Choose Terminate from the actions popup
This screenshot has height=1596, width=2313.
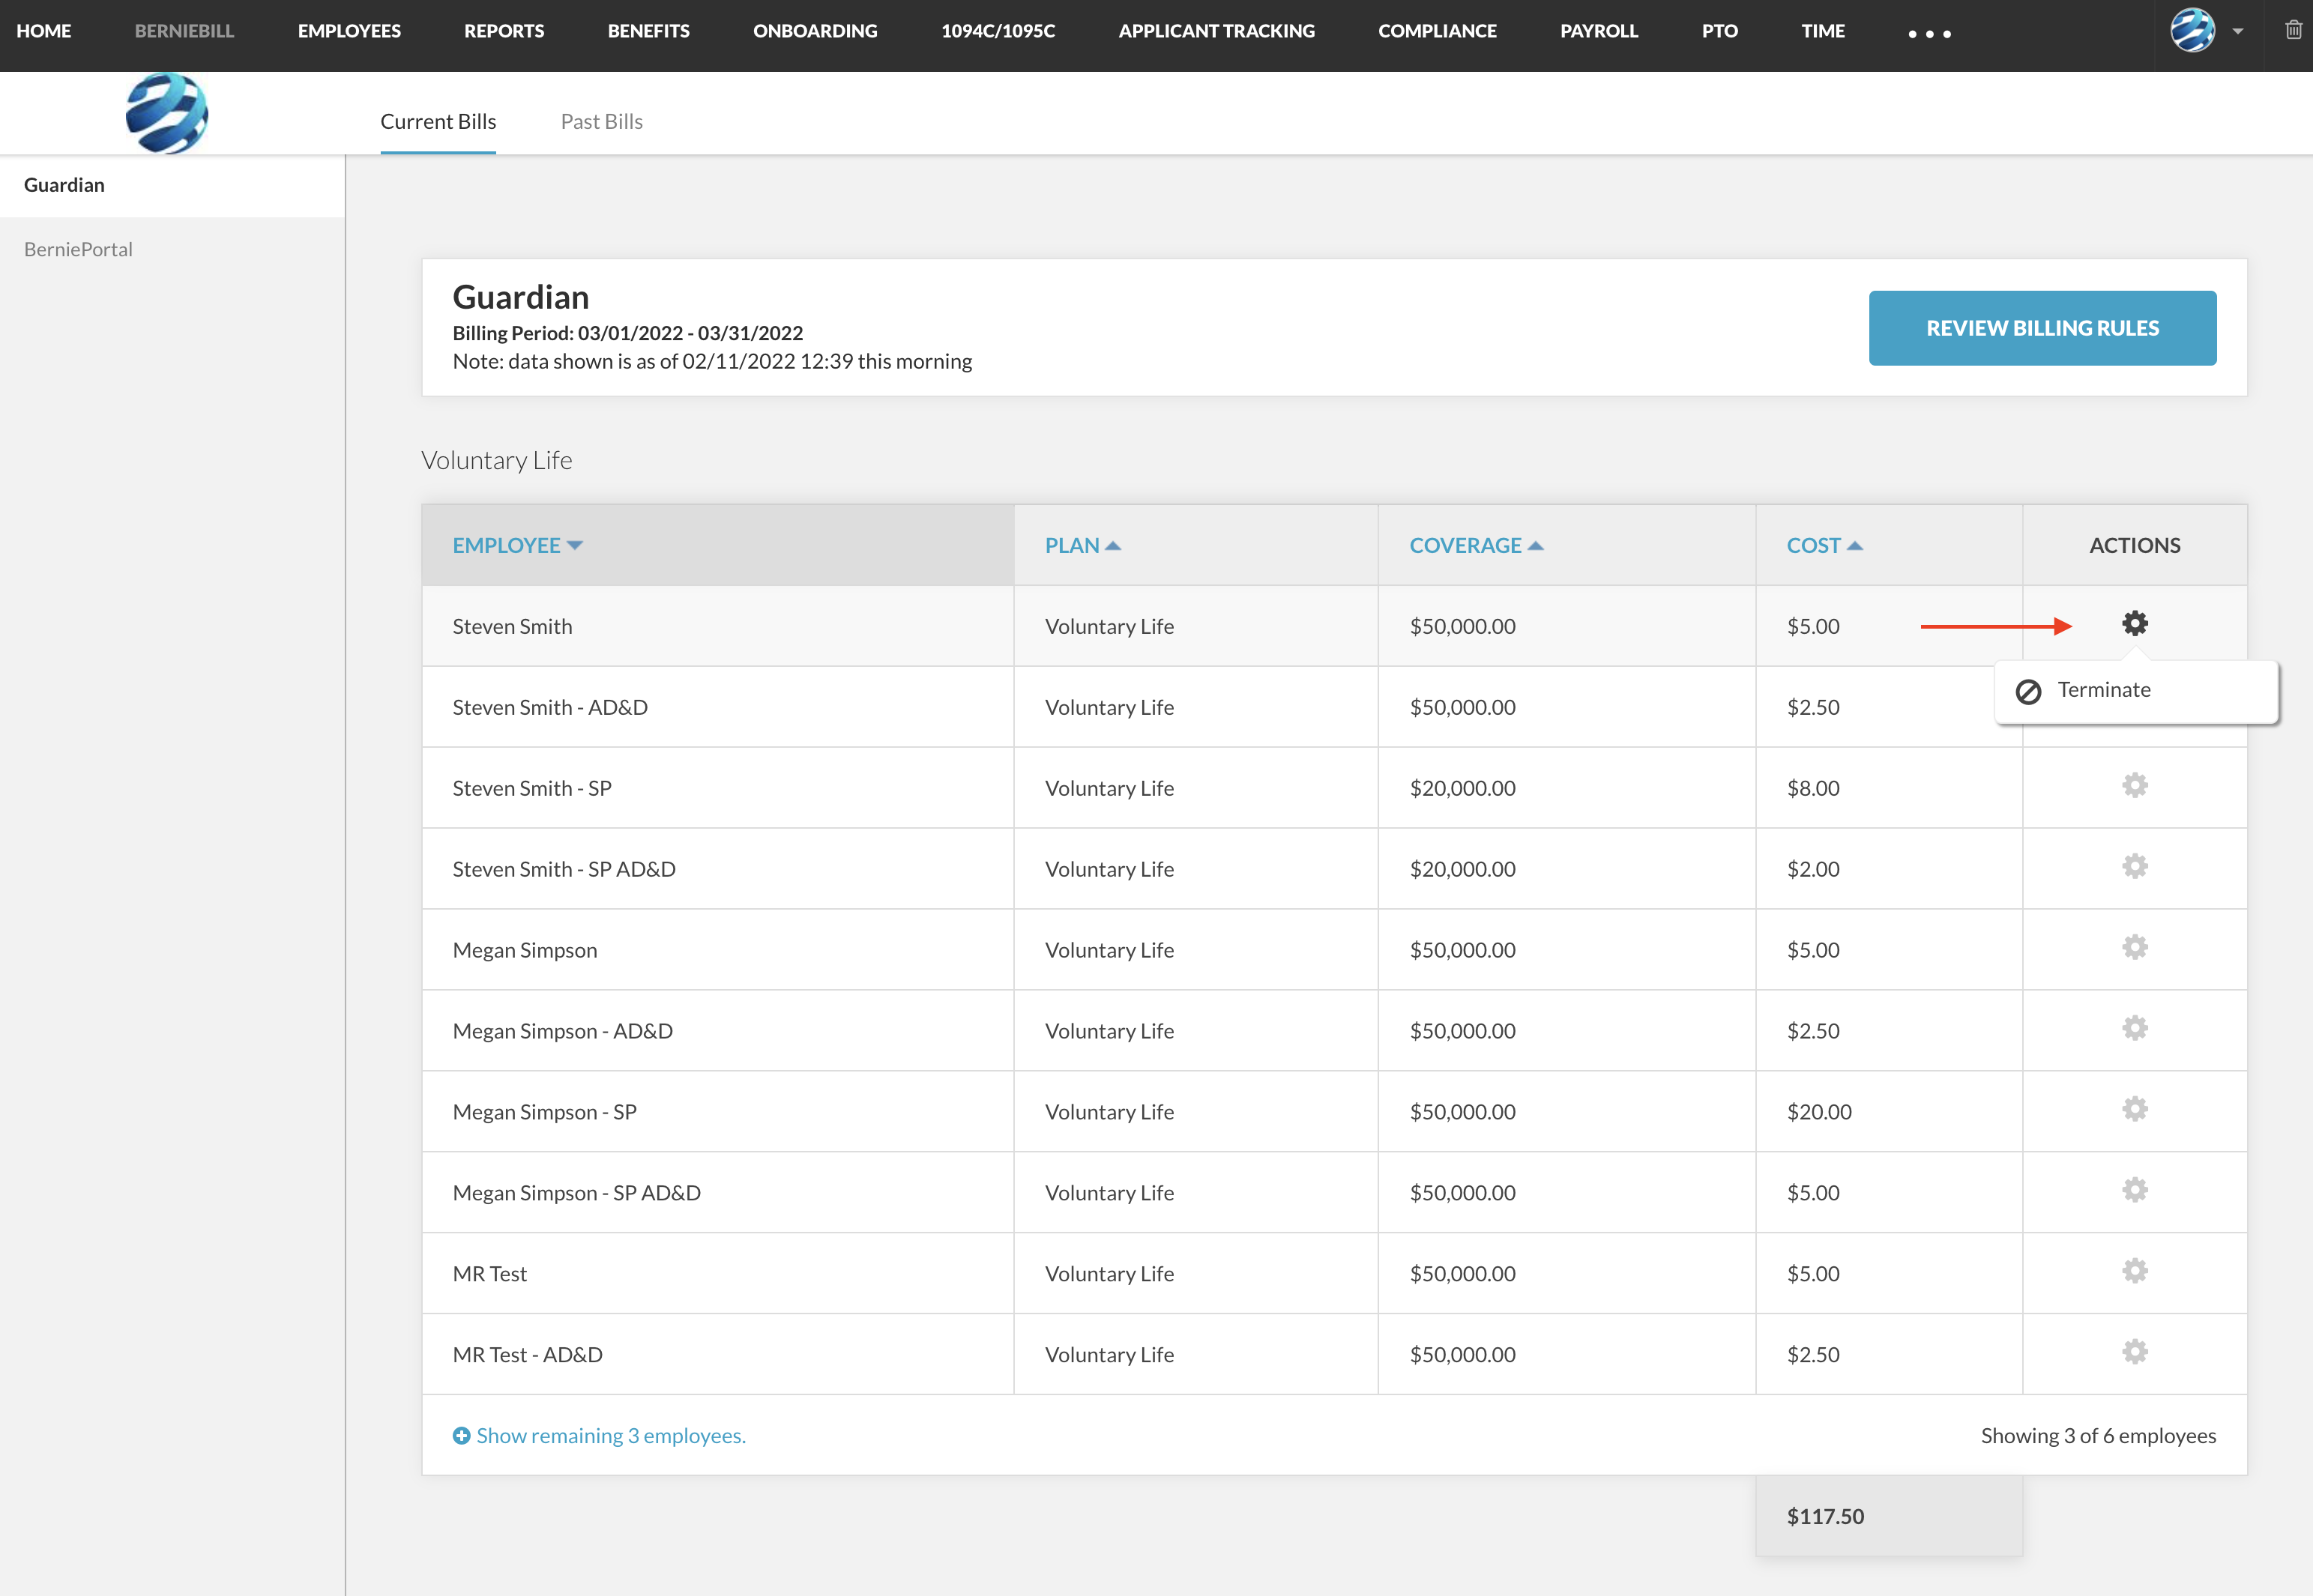click(2136, 690)
